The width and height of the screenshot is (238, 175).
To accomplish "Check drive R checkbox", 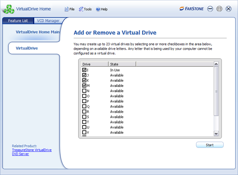I will pos(84,112).
